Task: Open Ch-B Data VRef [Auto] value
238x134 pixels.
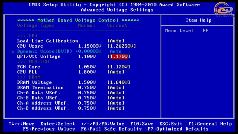Action: (x=116, y=98)
